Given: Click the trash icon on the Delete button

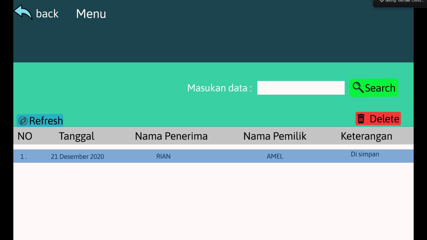Looking at the screenshot, I should click(x=361, y=118).
